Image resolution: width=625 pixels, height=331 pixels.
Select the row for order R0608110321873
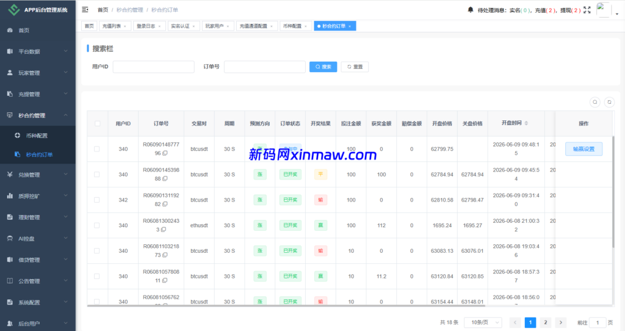click(x=97, y=251)
